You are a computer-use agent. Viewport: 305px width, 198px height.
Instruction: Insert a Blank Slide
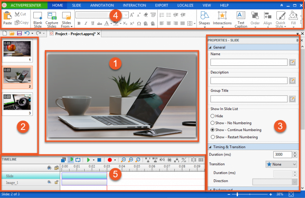click(x=38, y=19)
